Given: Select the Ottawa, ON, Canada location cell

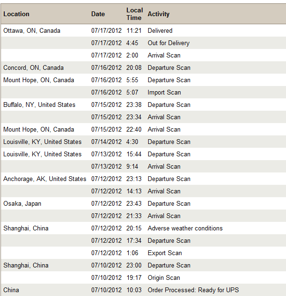Looking at the screenshot, I should coord(32,30).
